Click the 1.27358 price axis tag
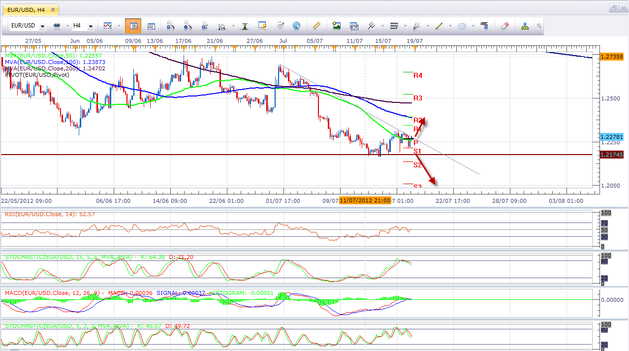 tap(611, 57)
